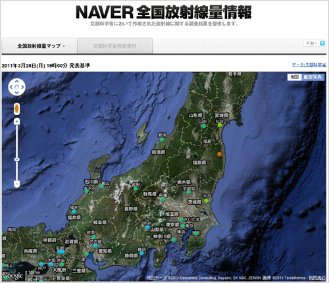Zoom in with the plus button
Viewport: 329px width, 283px height.
17,121
